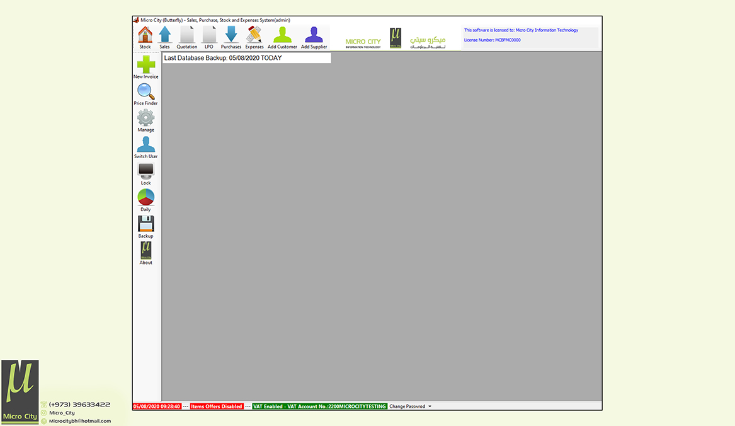
Task: Click the Items Offers Disabled status label
Action: [x=217, y=406]
